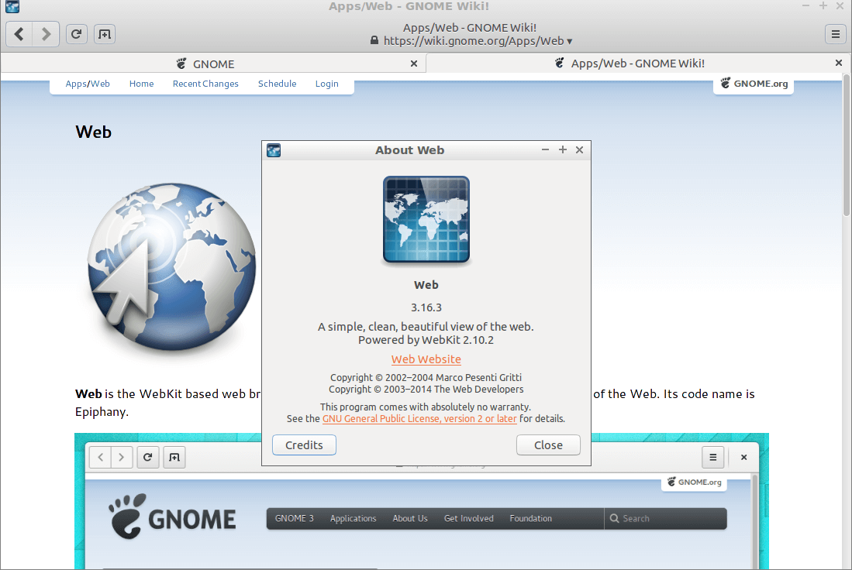The height and width of the screenshot is (570, 852).
Task: Click the 'Copyright © 2003–2014 The Web Developers' line
Action: click(426, 390)
